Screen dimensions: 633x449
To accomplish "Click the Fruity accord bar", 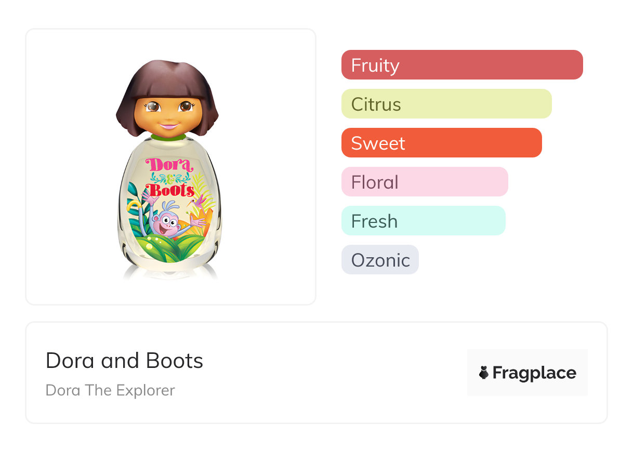I will tap(461, 65).
